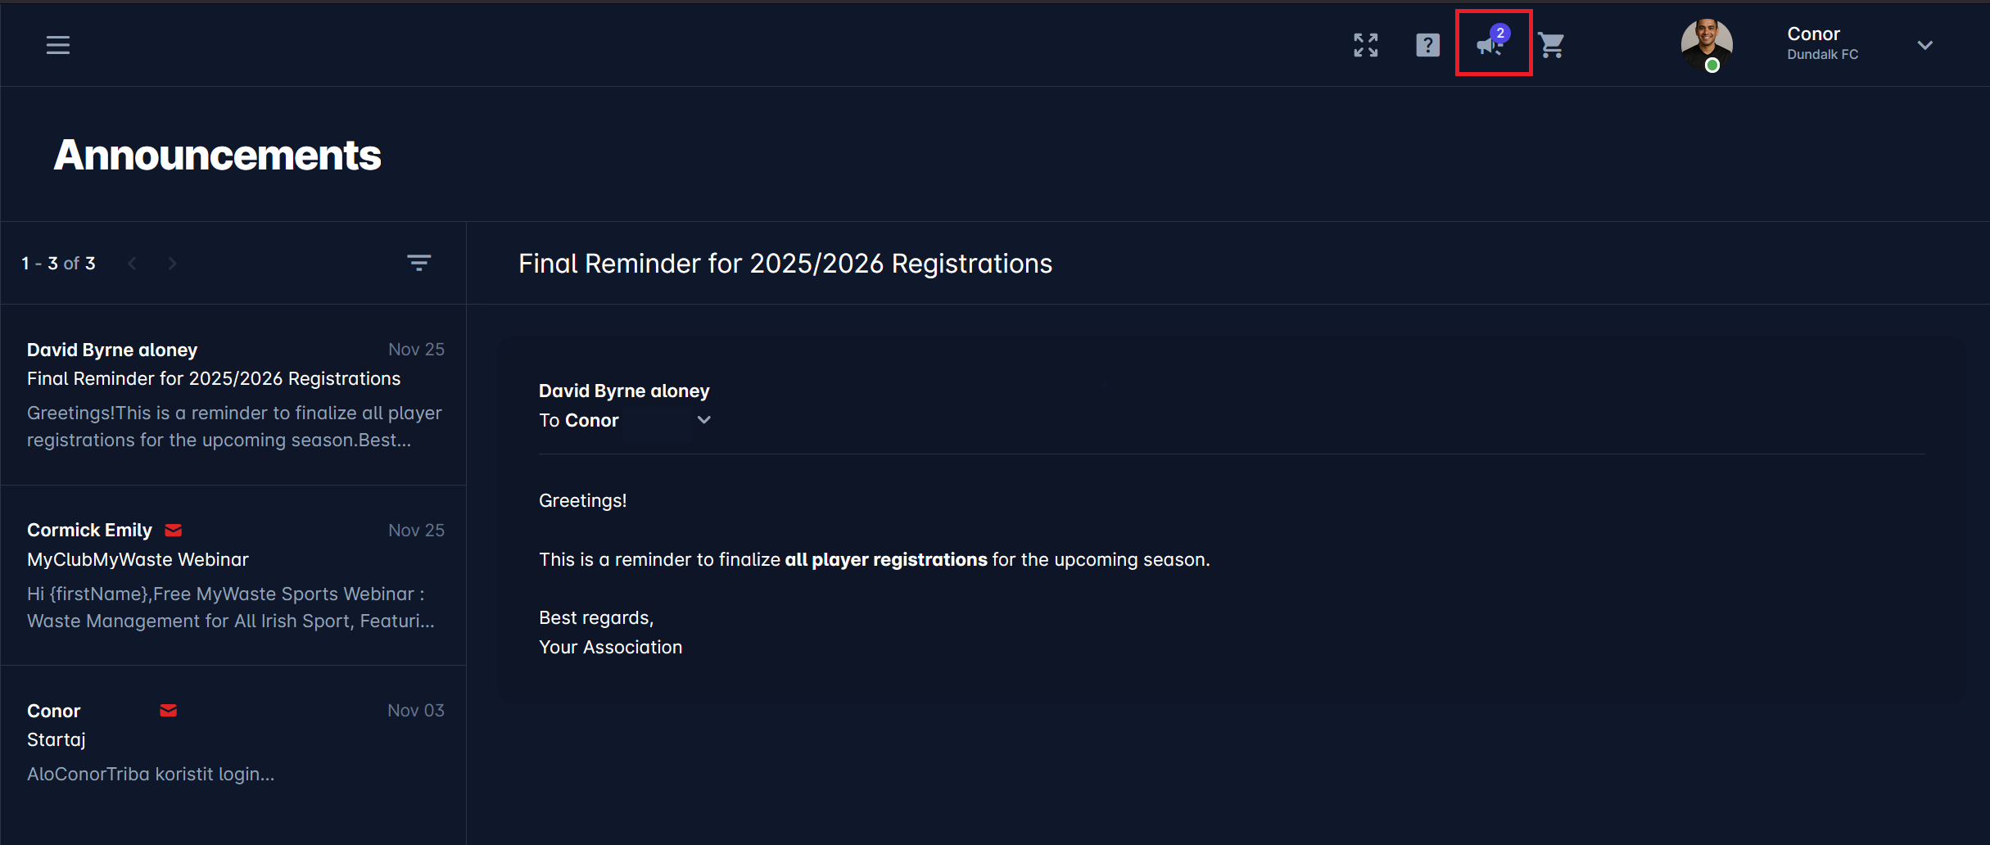Expand the Conor user account dropdown
This screenshot has height=845, width=1990.
(1924, 45)
